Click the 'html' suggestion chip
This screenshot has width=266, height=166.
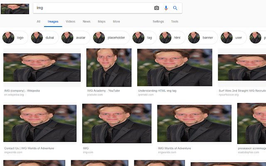172,38
